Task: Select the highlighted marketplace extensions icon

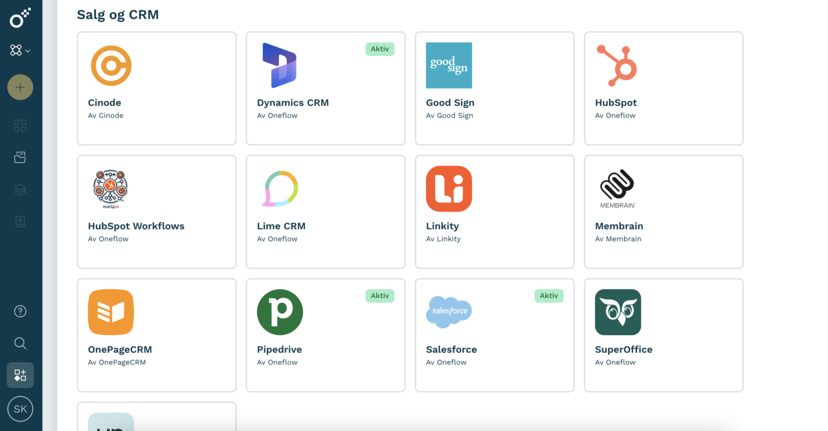Action: point(20,374)
